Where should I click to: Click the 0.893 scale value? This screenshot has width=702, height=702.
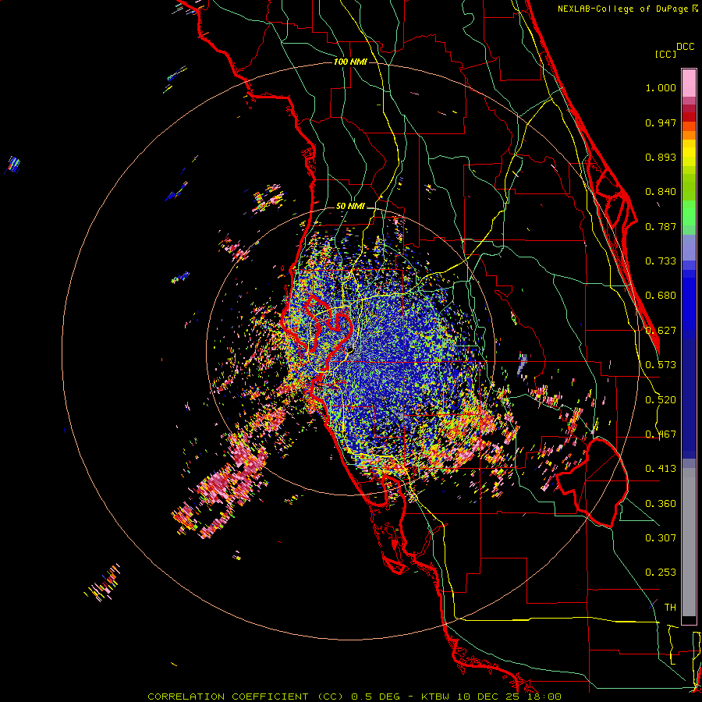[661, 157]
